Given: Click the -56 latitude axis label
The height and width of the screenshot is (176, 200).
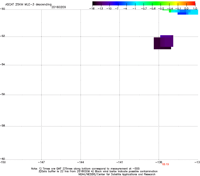Looking at the screenshot, I should [2, 94].
